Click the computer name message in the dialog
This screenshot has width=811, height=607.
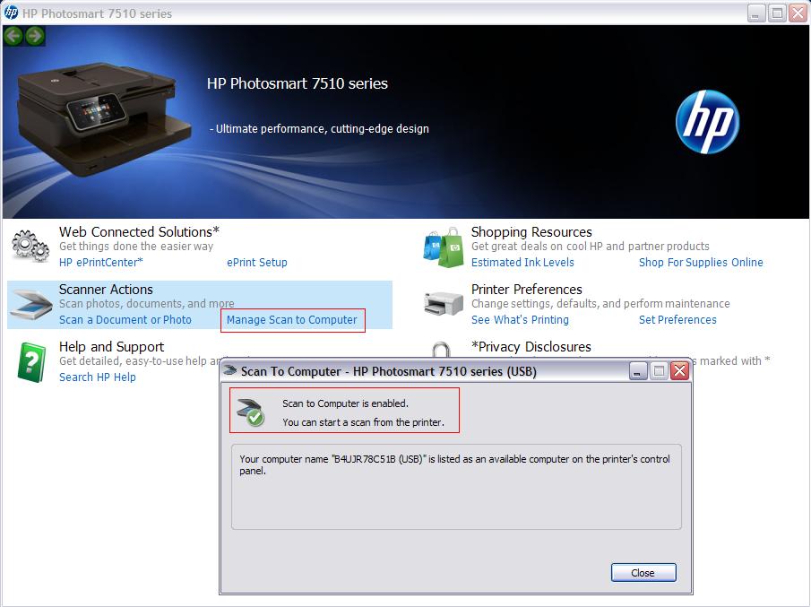click(x=454, y=464)
